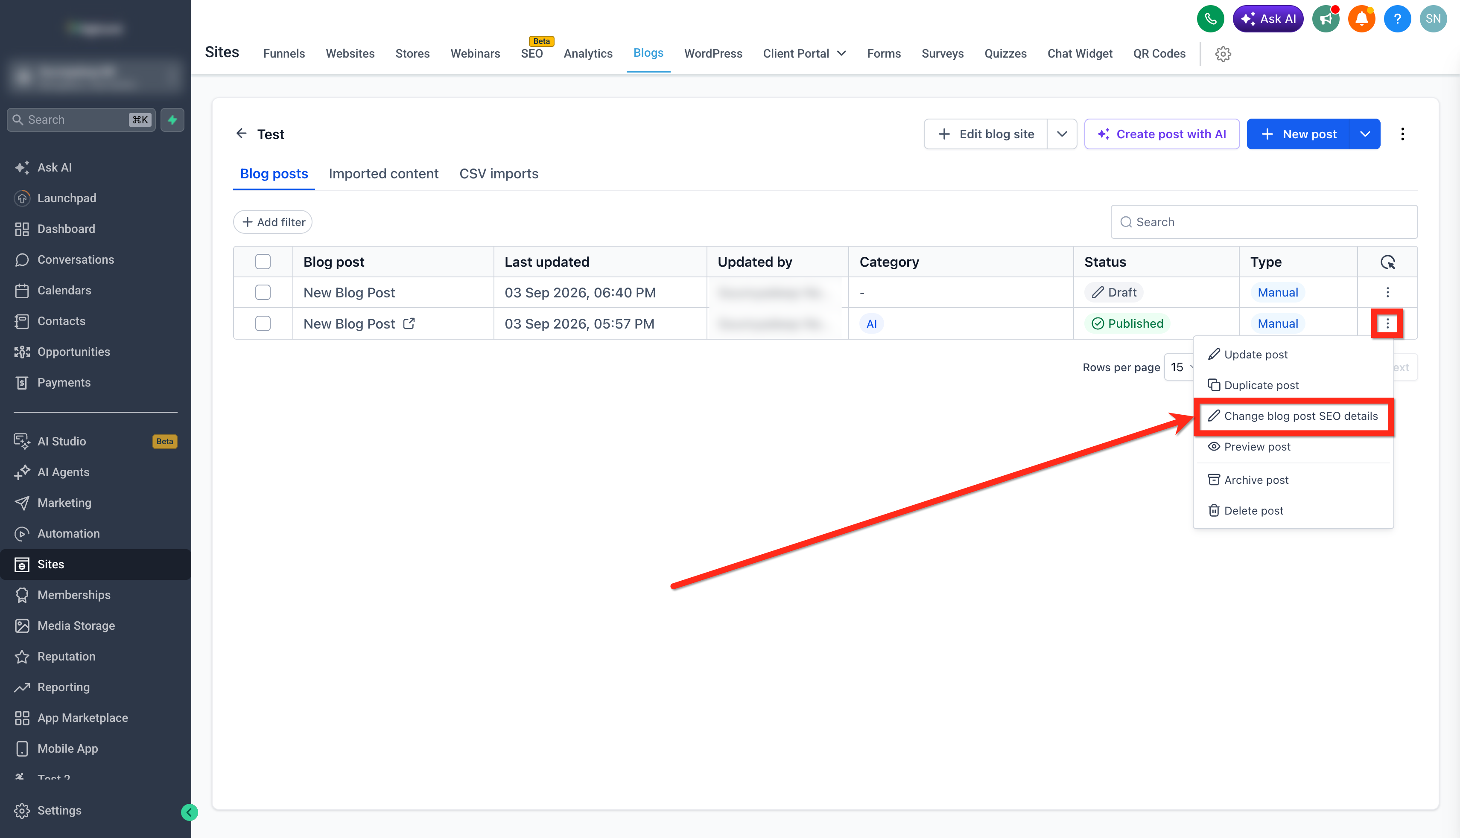Click the back arrow next to Test
Image resolution: width=1460 pixels, height=838 pixels.
pyautogui.click(x=241, y=134)
